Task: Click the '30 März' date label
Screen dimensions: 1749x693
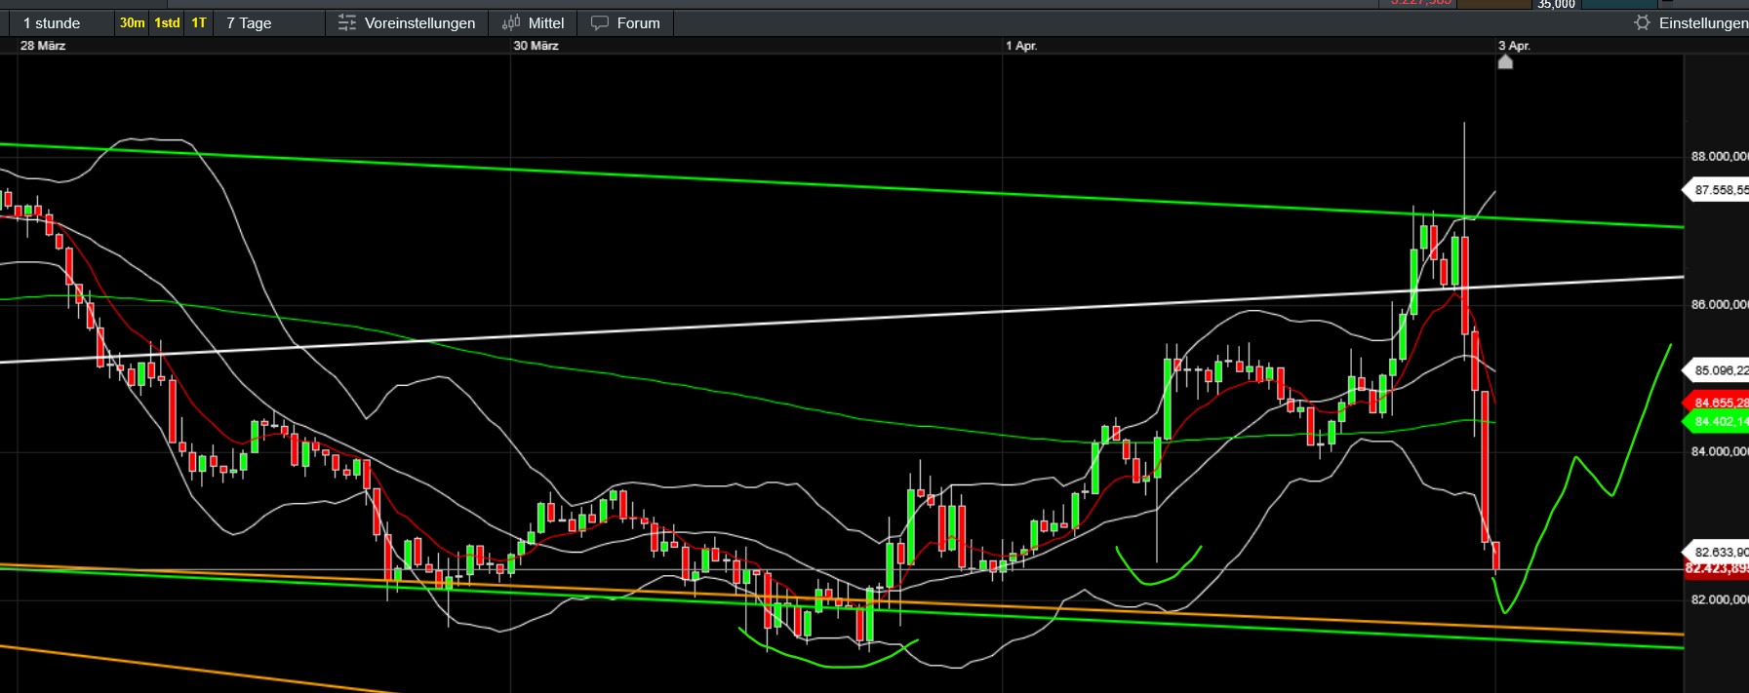Action: (536, 46)
